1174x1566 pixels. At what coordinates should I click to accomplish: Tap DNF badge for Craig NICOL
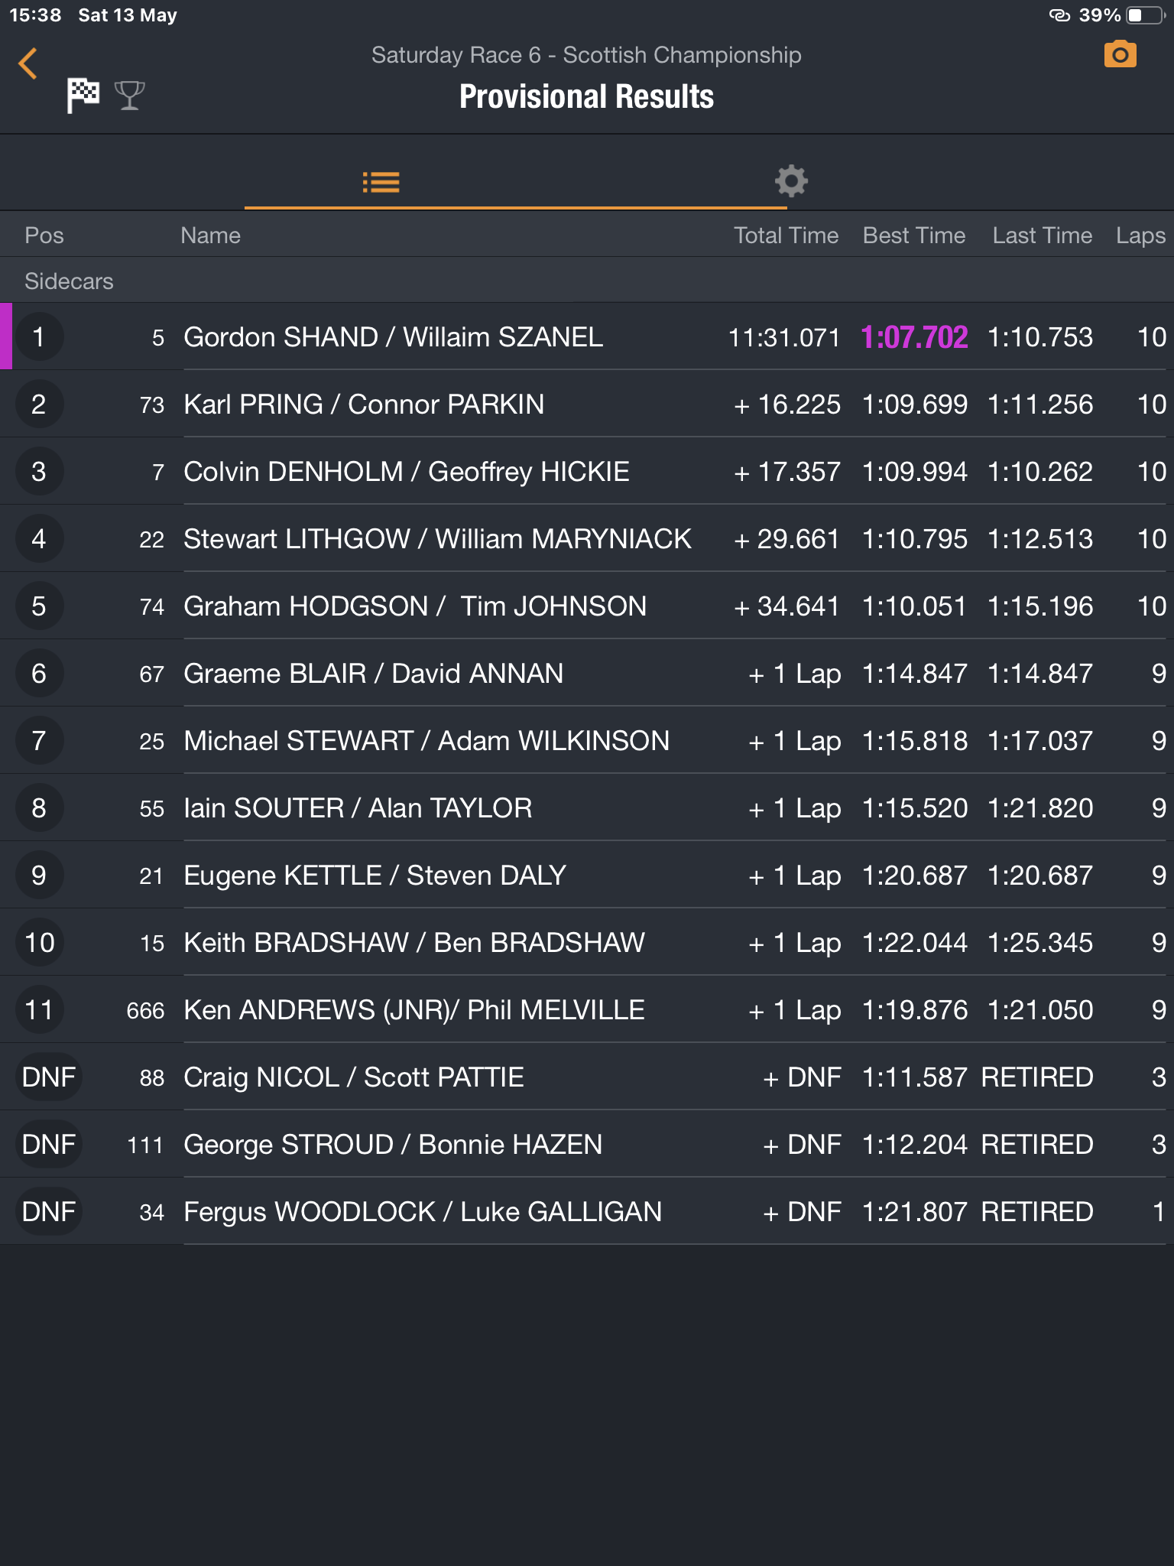(48, 1077)
